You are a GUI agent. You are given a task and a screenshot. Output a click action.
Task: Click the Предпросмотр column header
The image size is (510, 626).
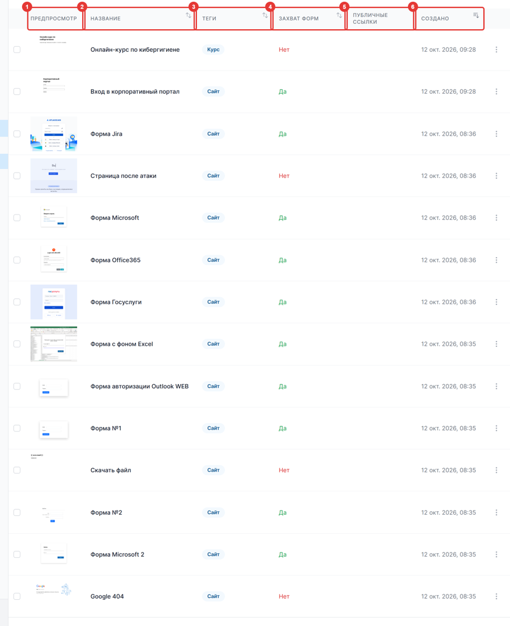pos(54,19)
